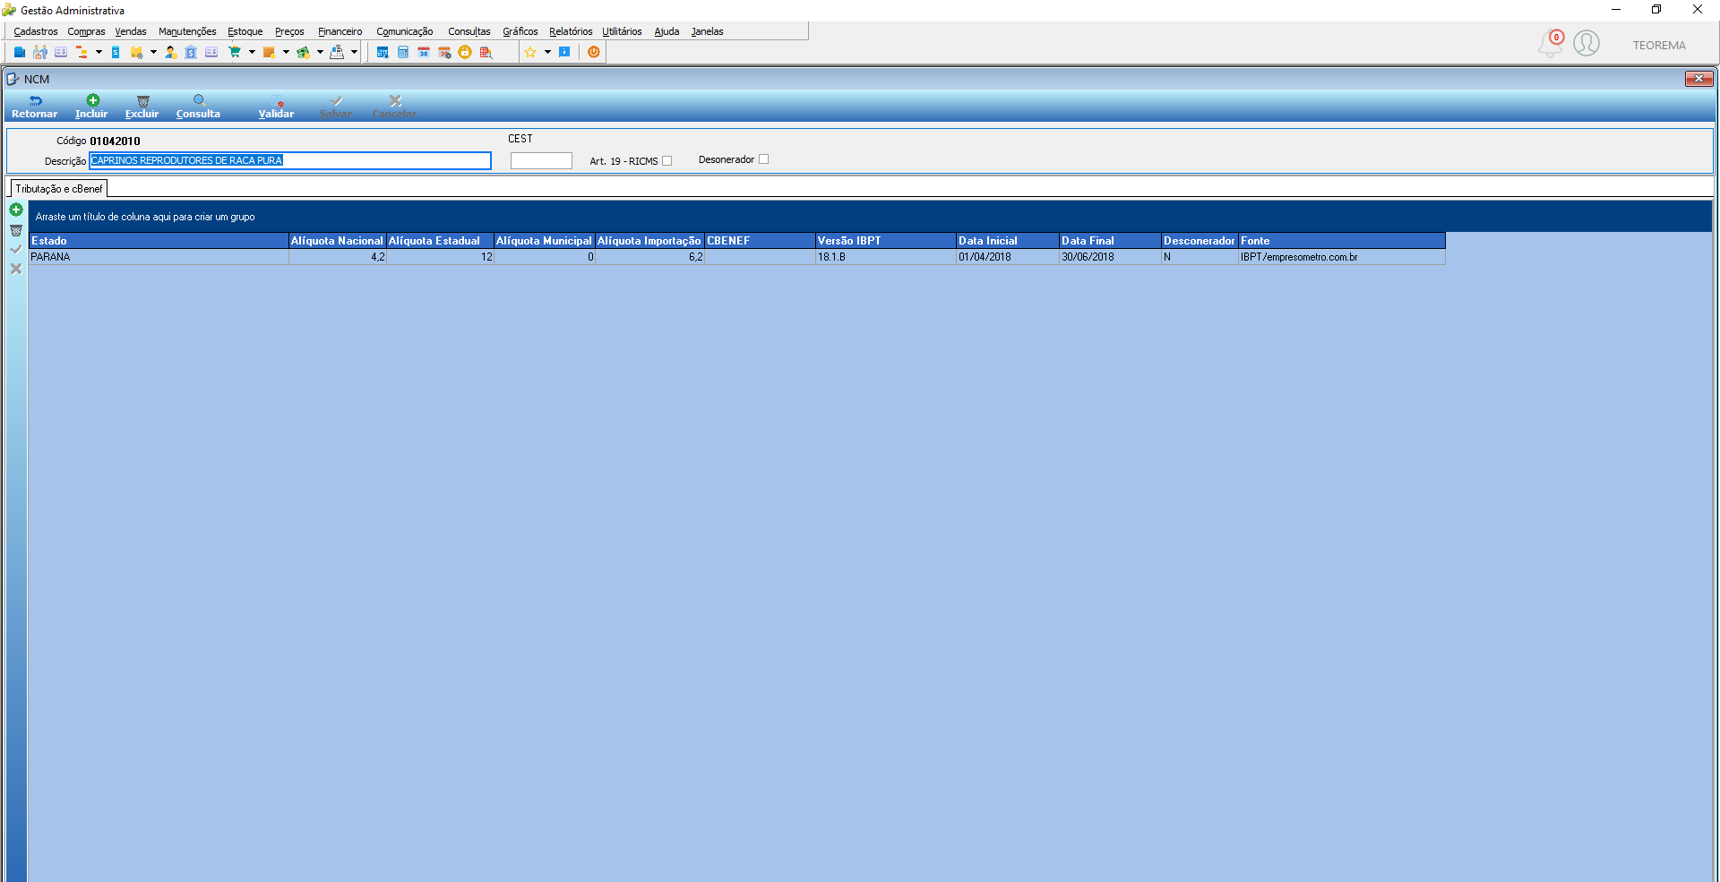Expand dropdown next to shopping cart icon
Screen dimensions: 1720x882
coord(252,52)
